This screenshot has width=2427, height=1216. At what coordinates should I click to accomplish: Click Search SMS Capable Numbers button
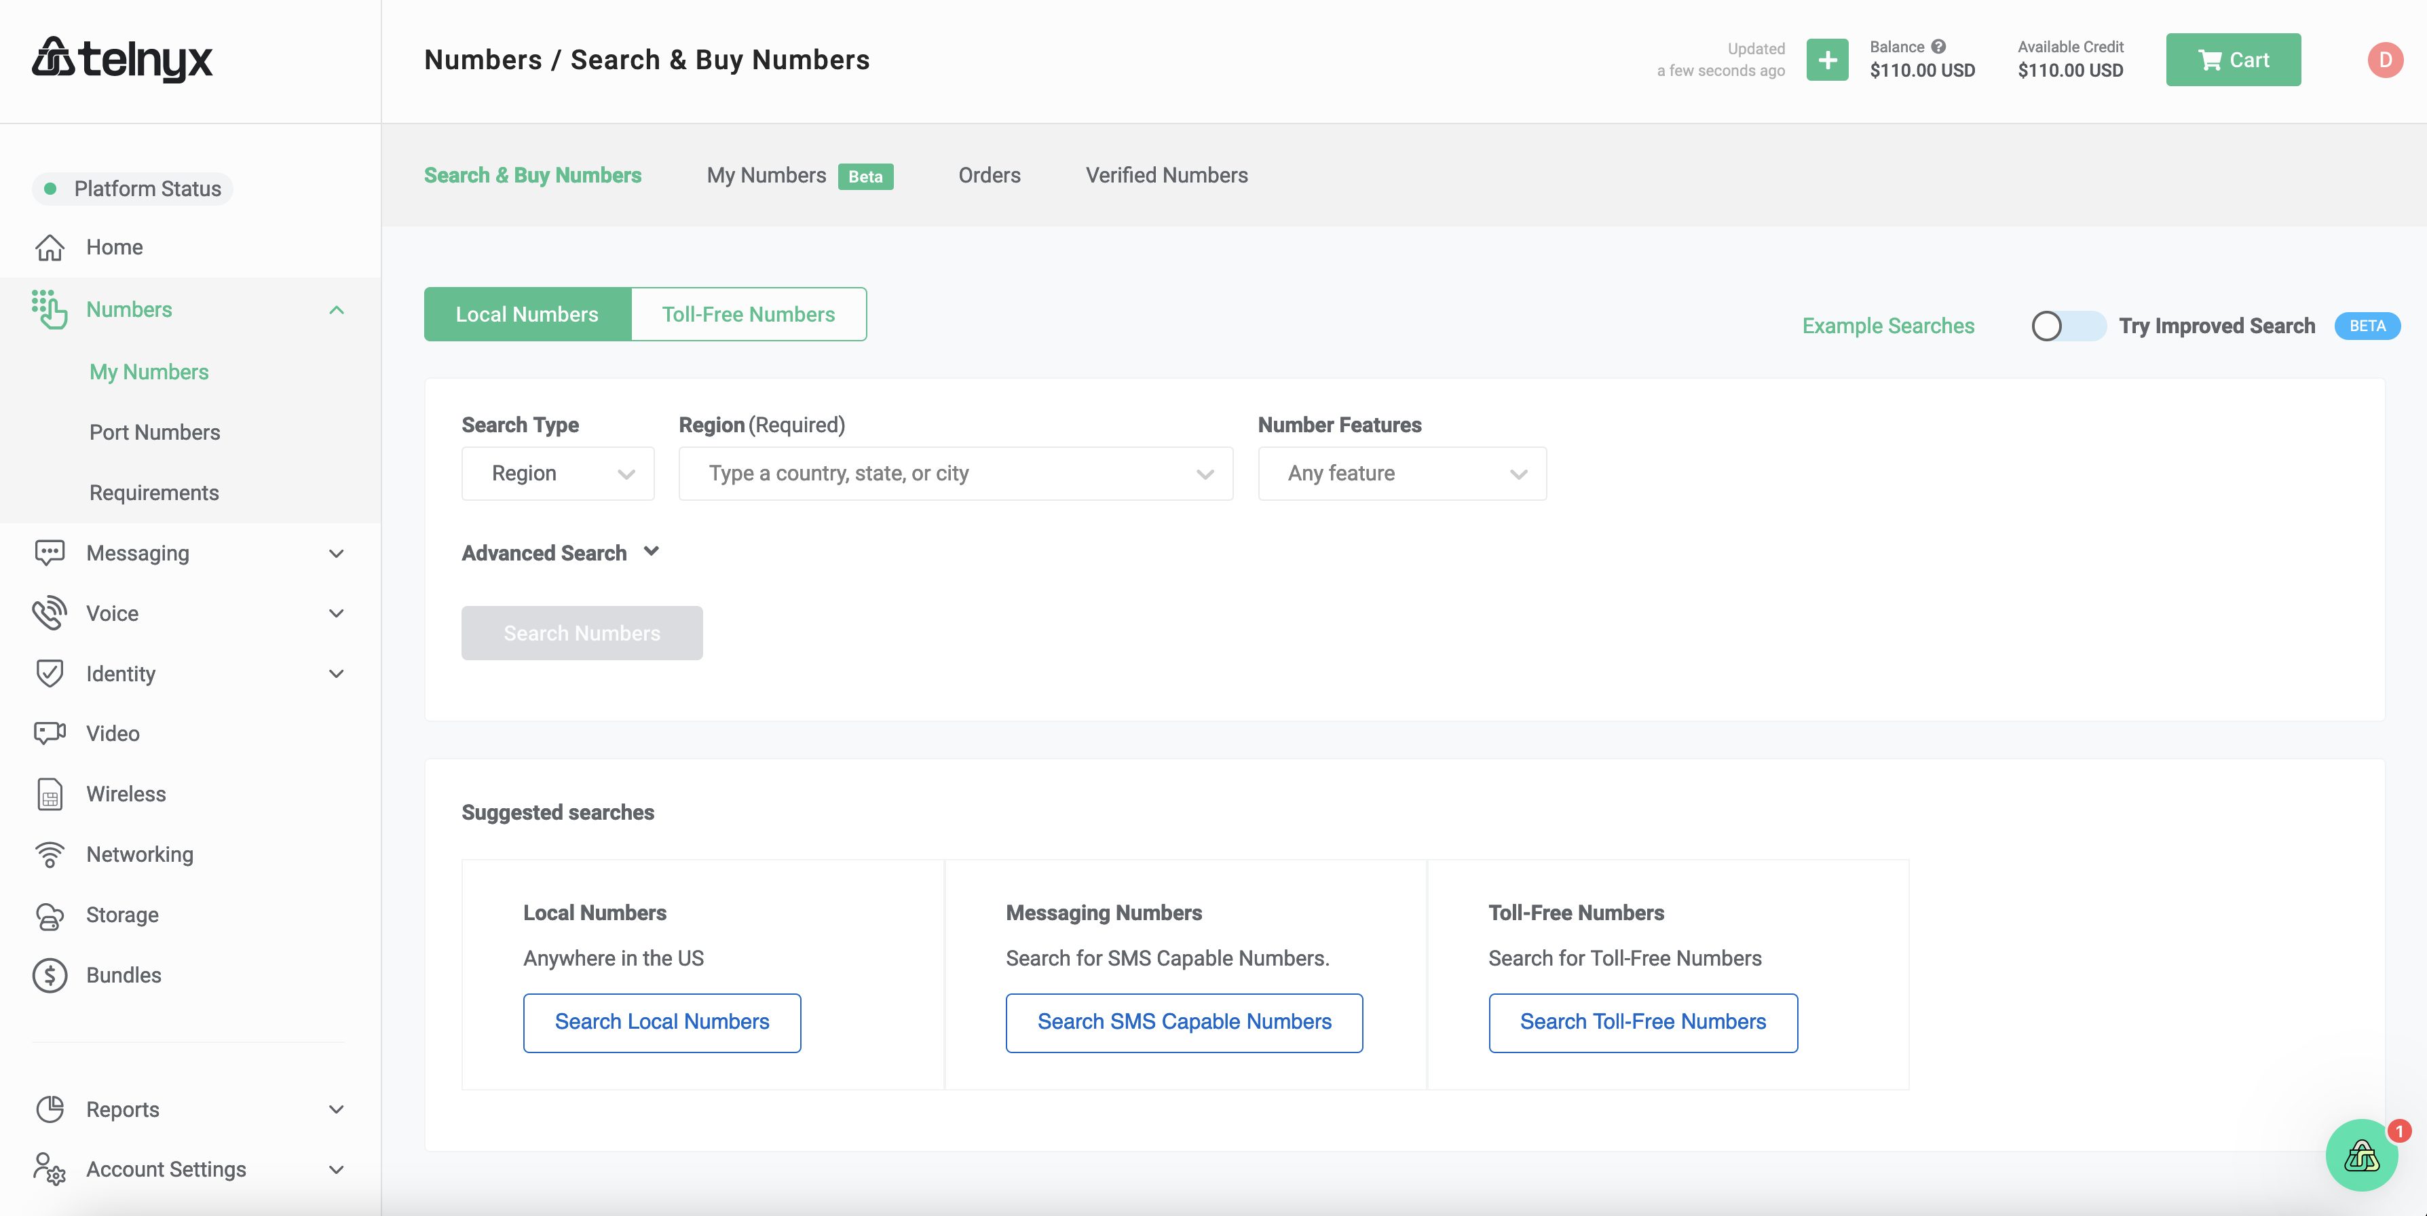[x=1184, y=1022]
